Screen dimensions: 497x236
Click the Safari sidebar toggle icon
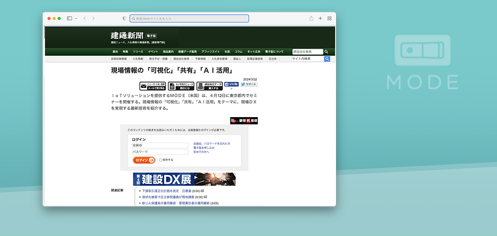point(69,18)
